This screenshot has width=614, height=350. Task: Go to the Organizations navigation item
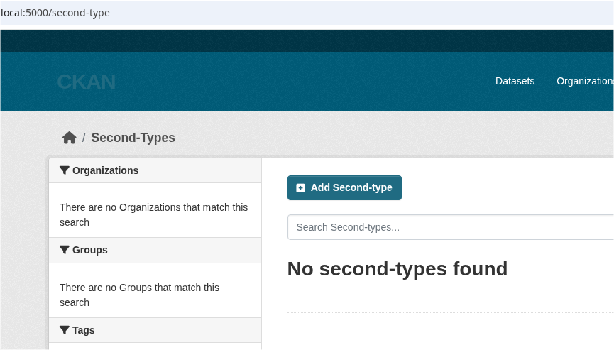[584, 81]
